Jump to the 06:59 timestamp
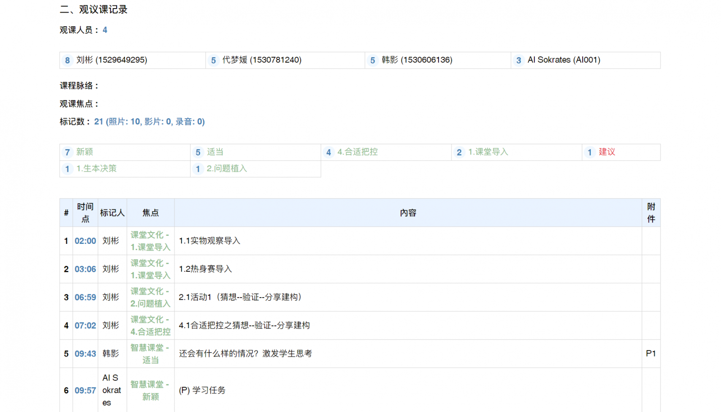 (x=85, y=298)
